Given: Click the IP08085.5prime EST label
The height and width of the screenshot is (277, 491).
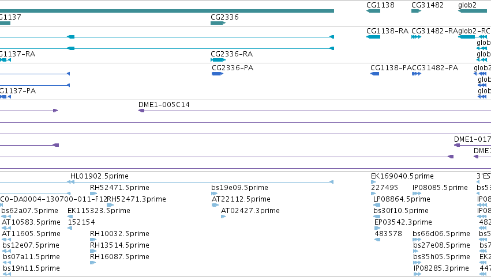Looking at the screenshot, I should click(x=440, y=188).
